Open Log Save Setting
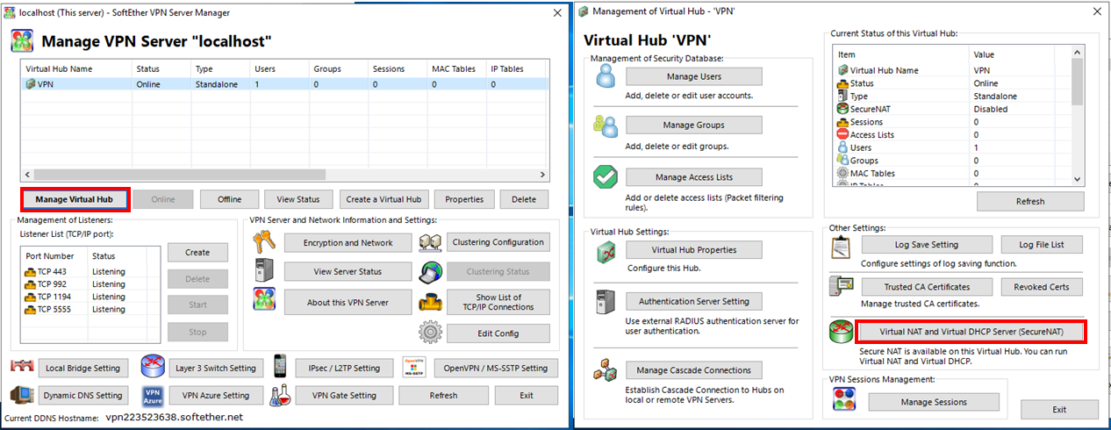 [927, 244]
